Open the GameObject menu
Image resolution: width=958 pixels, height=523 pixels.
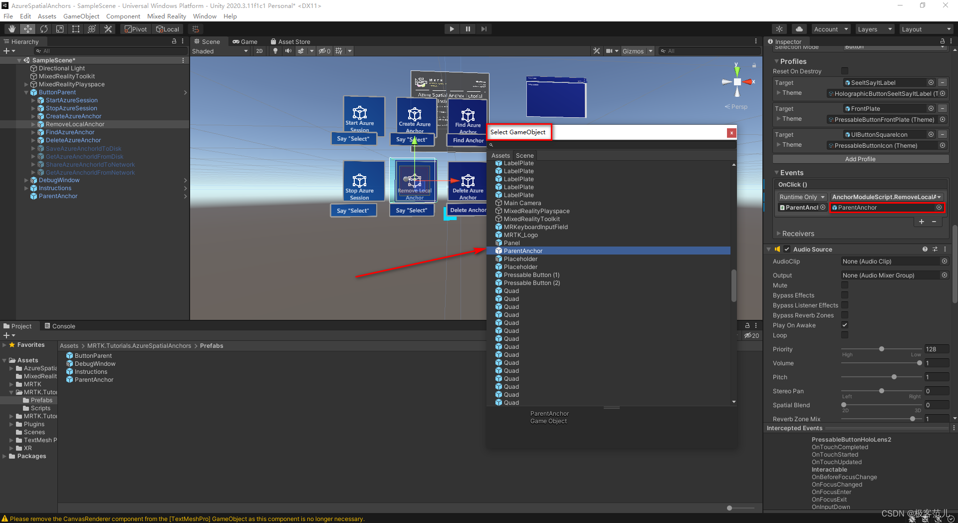(x=81, y=16)
